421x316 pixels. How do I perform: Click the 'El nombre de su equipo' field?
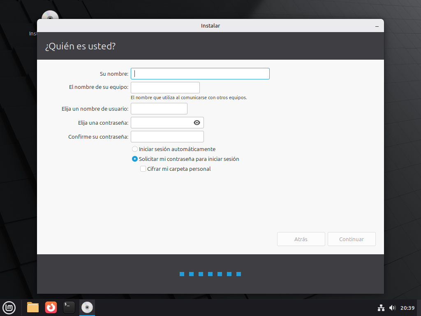(165, 88)
